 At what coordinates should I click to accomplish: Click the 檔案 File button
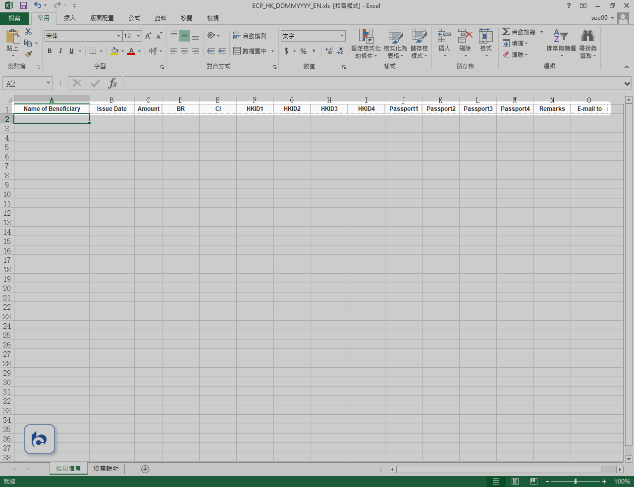tap(14, 18)
